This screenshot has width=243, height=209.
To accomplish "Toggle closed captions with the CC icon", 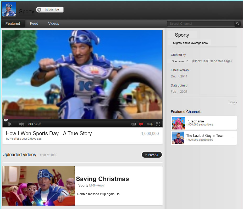I will tap(134, 124).
